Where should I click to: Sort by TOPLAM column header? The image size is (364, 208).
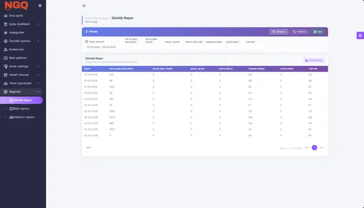click(x=313, y=69)
